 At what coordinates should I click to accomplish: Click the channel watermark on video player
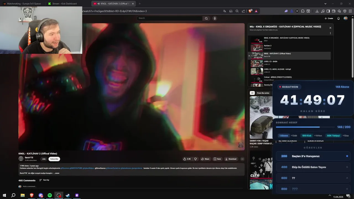(x=241, y=145)
